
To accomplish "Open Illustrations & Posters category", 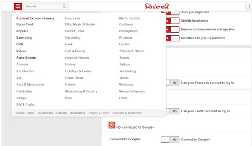I will 81,91.
